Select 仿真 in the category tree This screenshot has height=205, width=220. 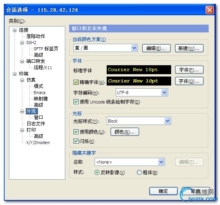(x=31, y=80)
